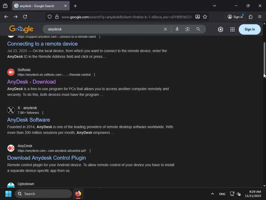Open a new tab with plus button

click(x=75, y=6)
